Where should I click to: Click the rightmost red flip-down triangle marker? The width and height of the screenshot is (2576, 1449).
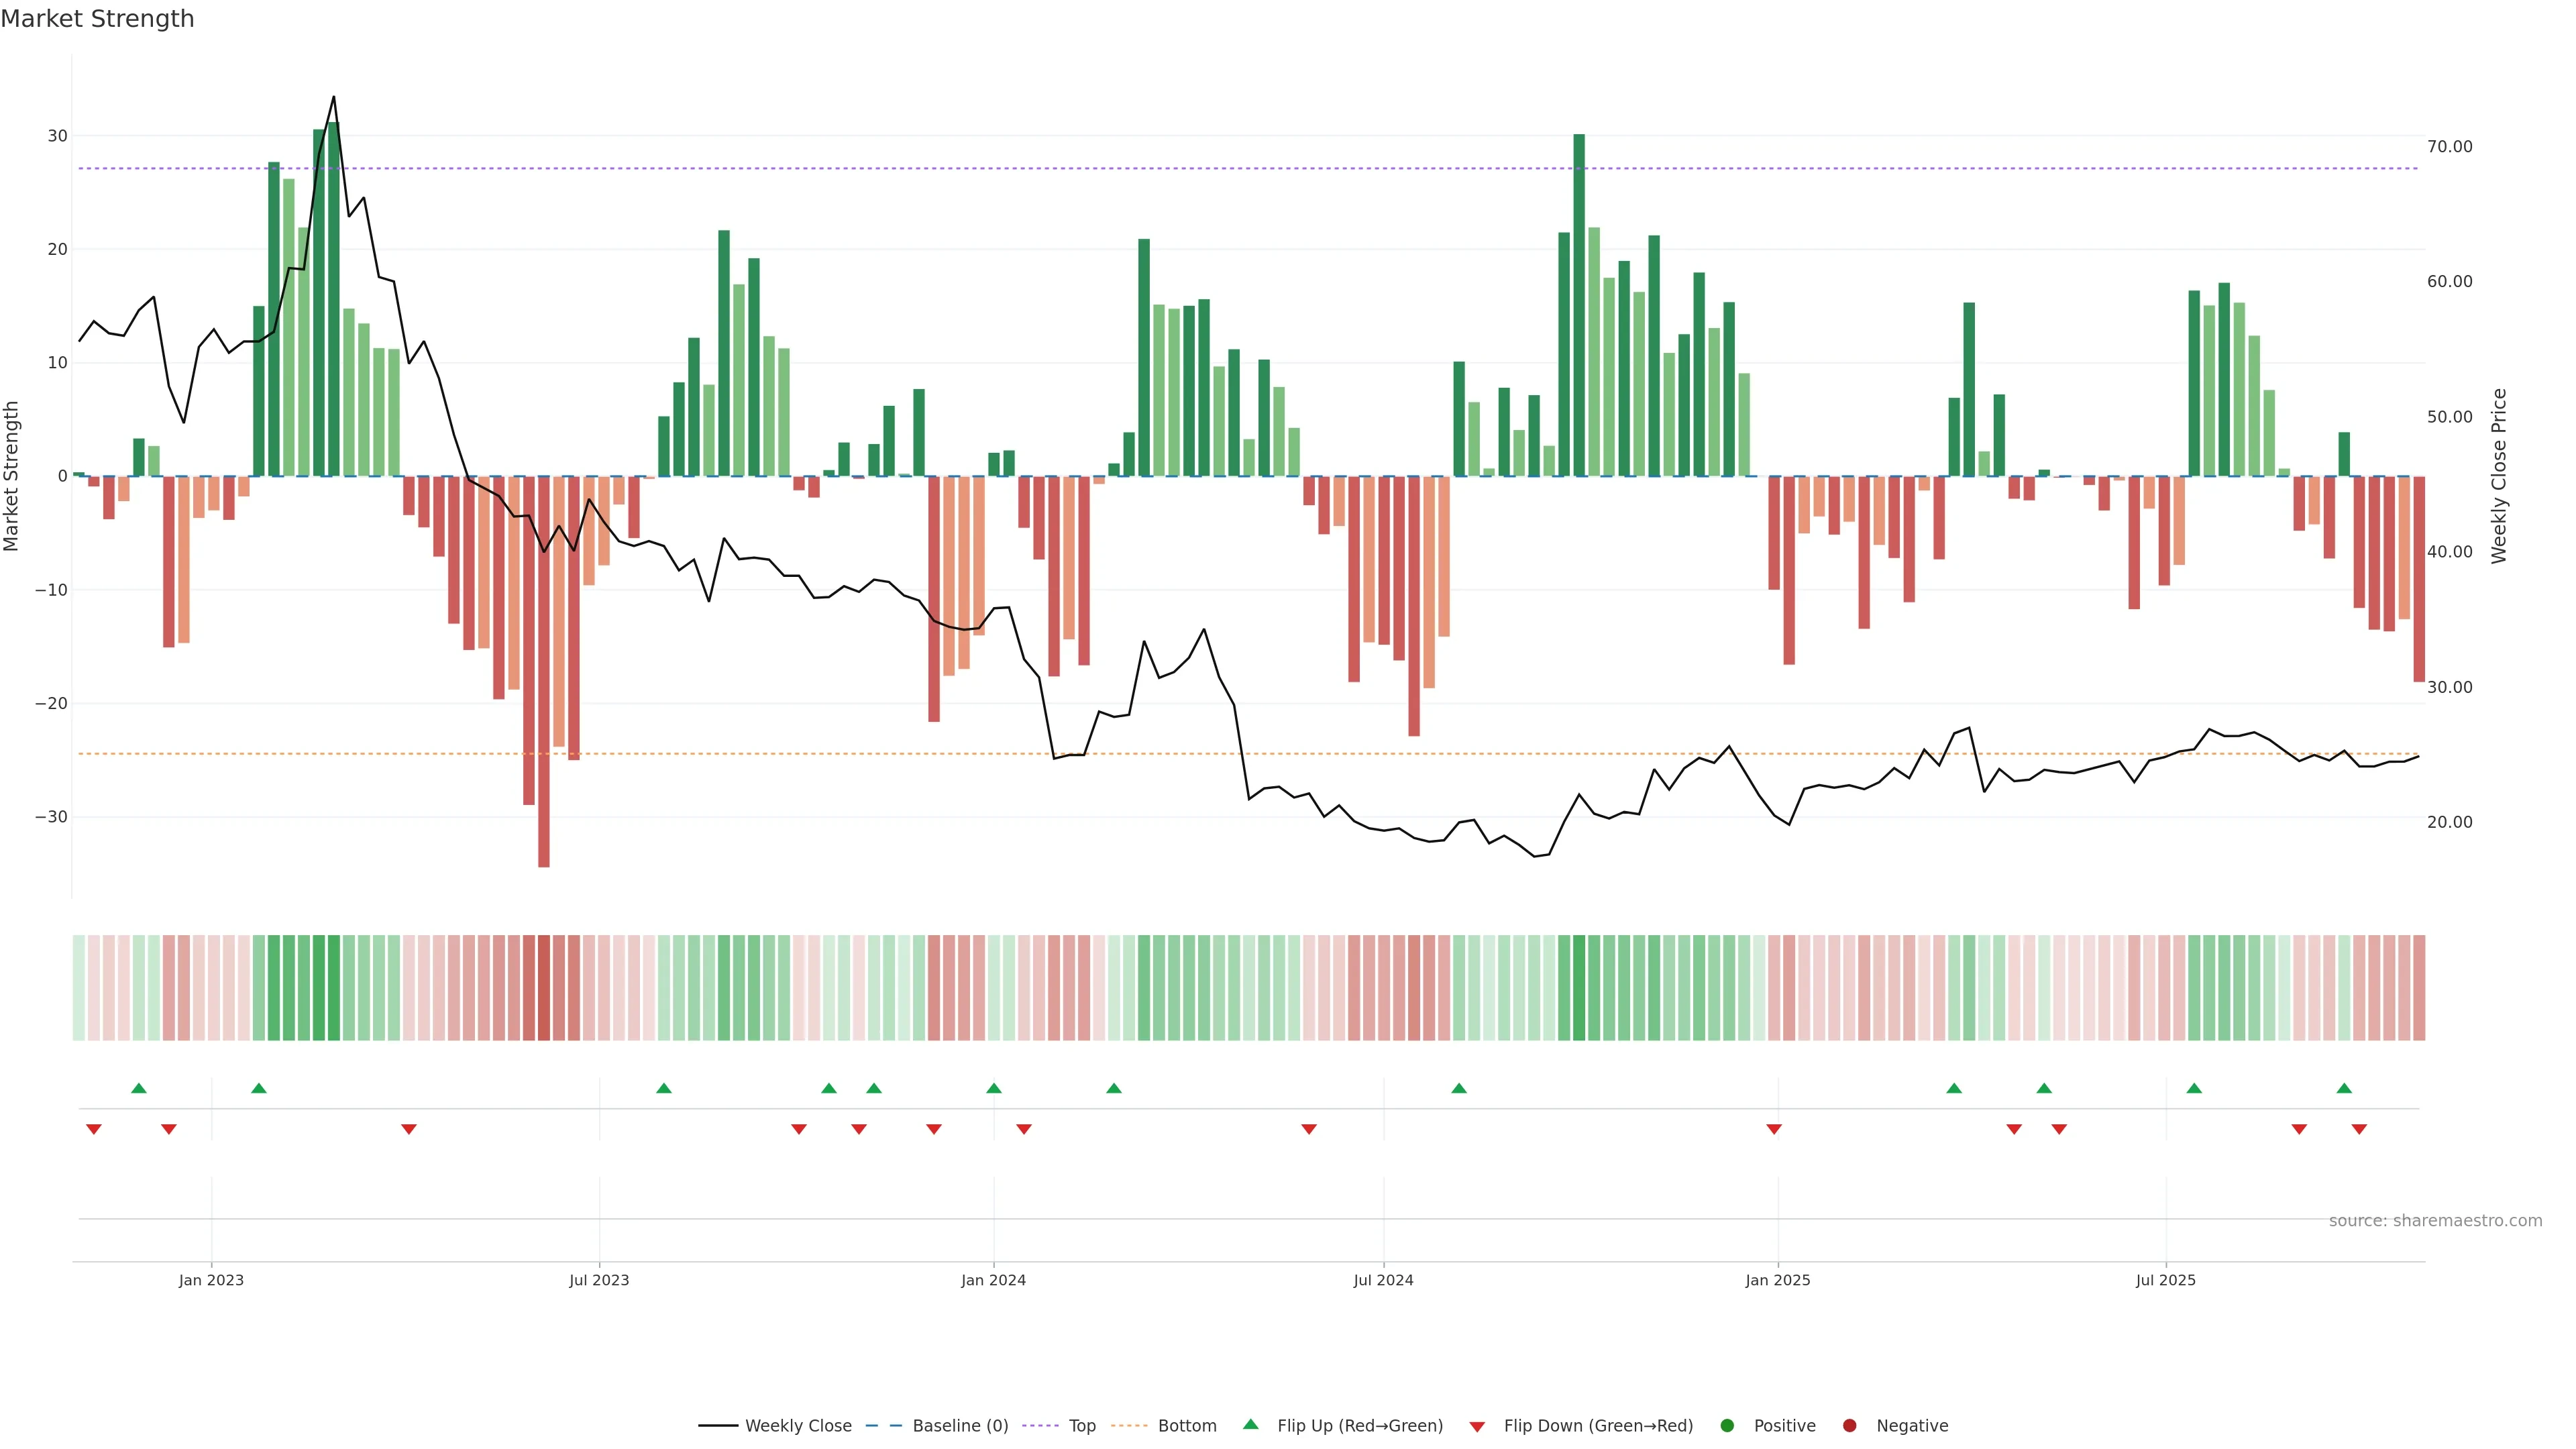tap(2359, 1129)
